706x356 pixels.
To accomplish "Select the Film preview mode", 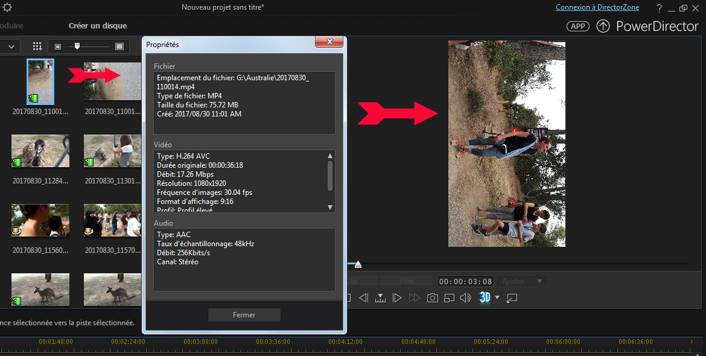I will point(407,281).
